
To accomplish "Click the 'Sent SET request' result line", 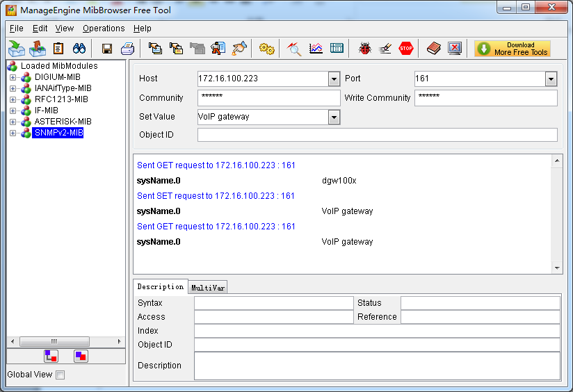I will pyautogui.click(x=216, y=196).
